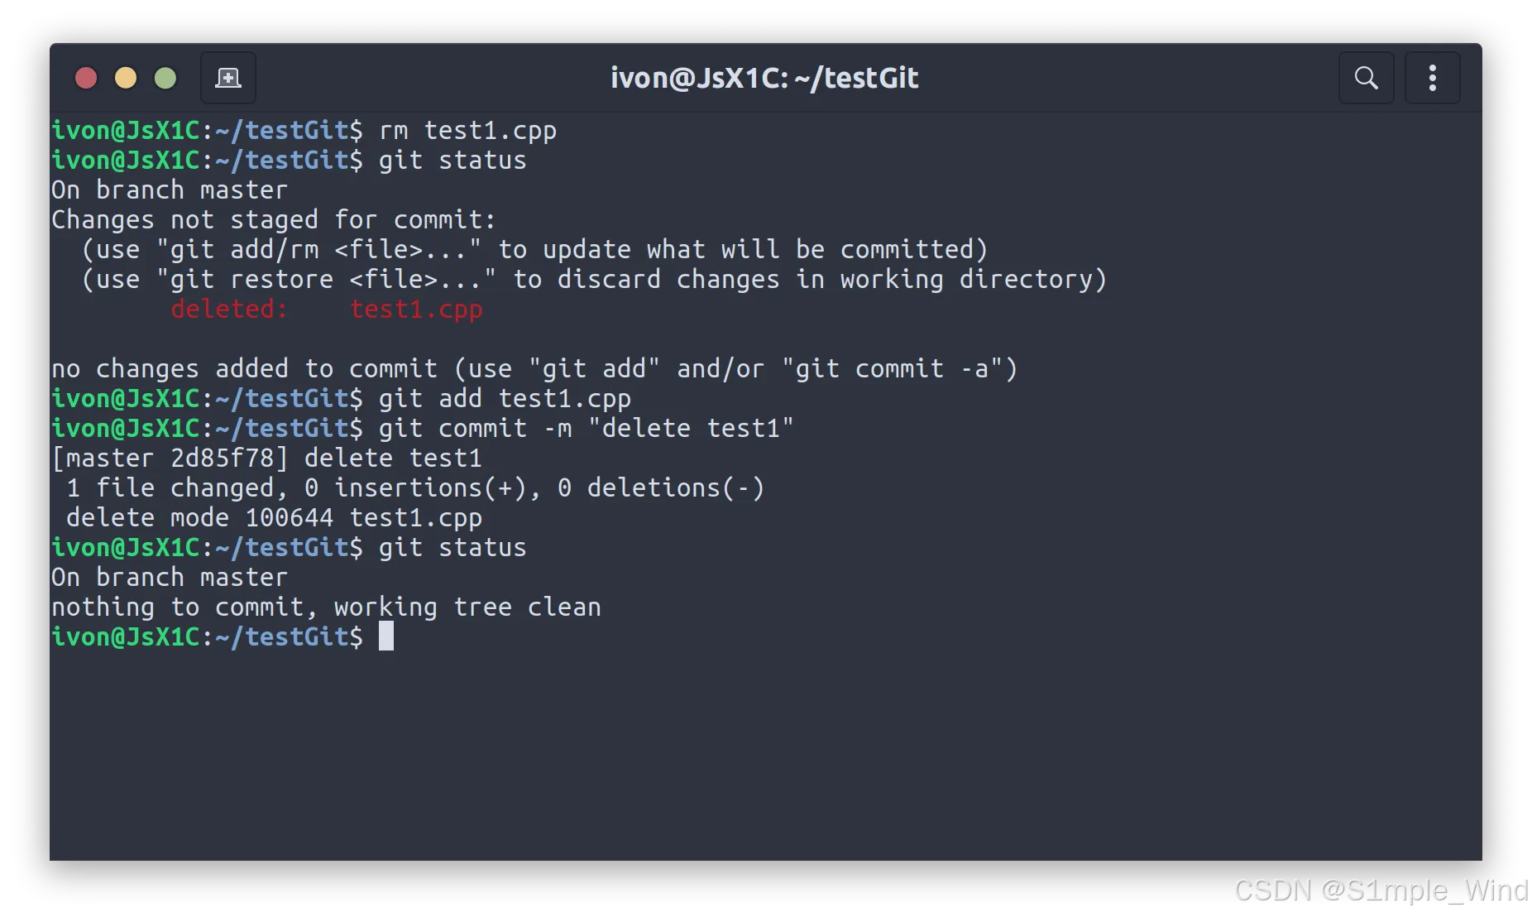Select the red 'deleted:' label
The image size is (1532, 917).
pos(229,309)
